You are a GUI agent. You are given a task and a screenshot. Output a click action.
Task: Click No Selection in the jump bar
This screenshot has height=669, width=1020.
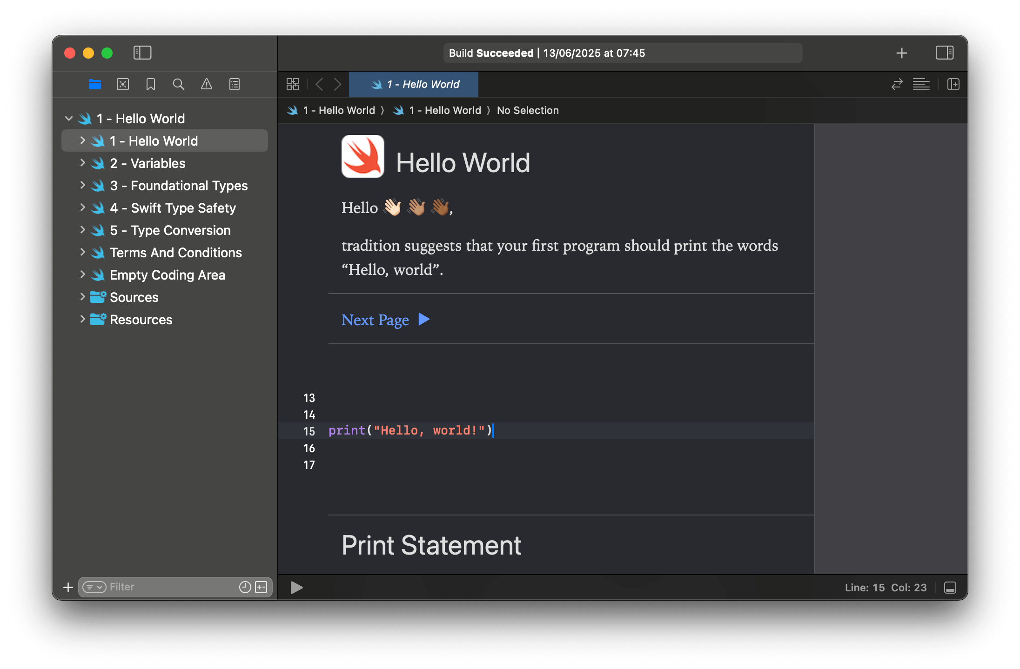[x=528, y=110]
